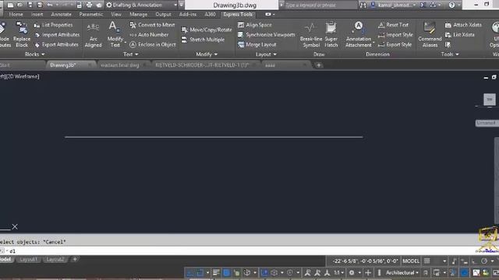Viewport: 499px width, 280px height.
Task: Click the Unnamed view label under ViewCube
Action: [486, 123]
